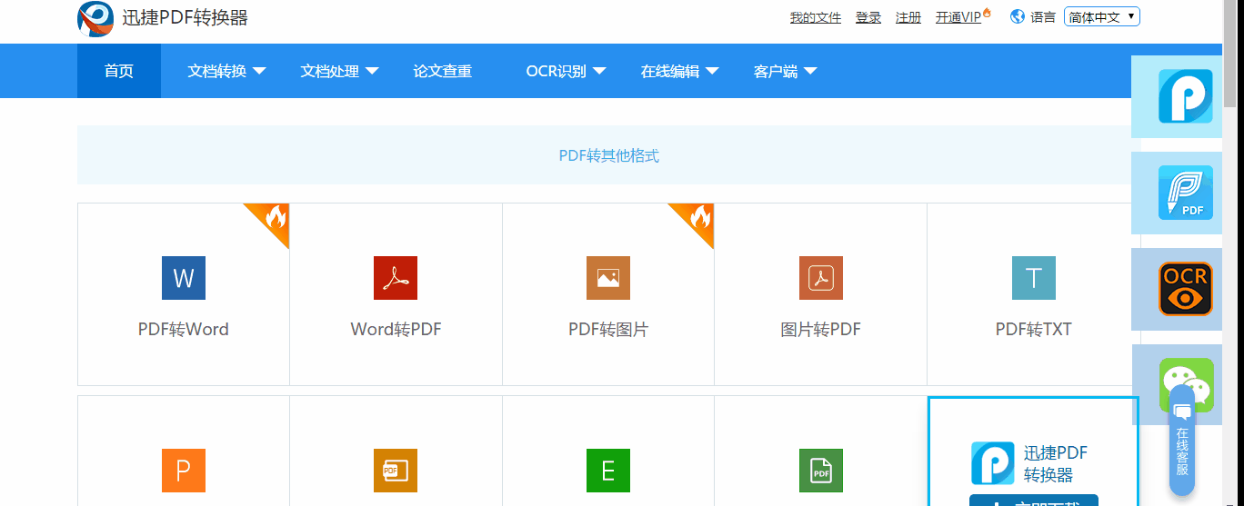Click the 注册 link
Screen dimensions: 1244x506
pos(908,17)
